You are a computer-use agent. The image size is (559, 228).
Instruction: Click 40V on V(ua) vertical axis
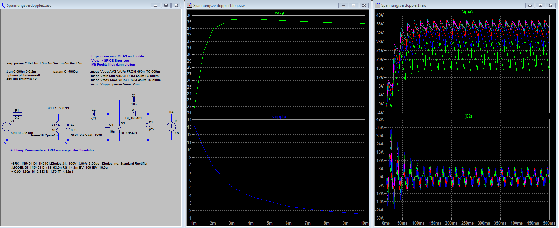[x=380, y=15]
